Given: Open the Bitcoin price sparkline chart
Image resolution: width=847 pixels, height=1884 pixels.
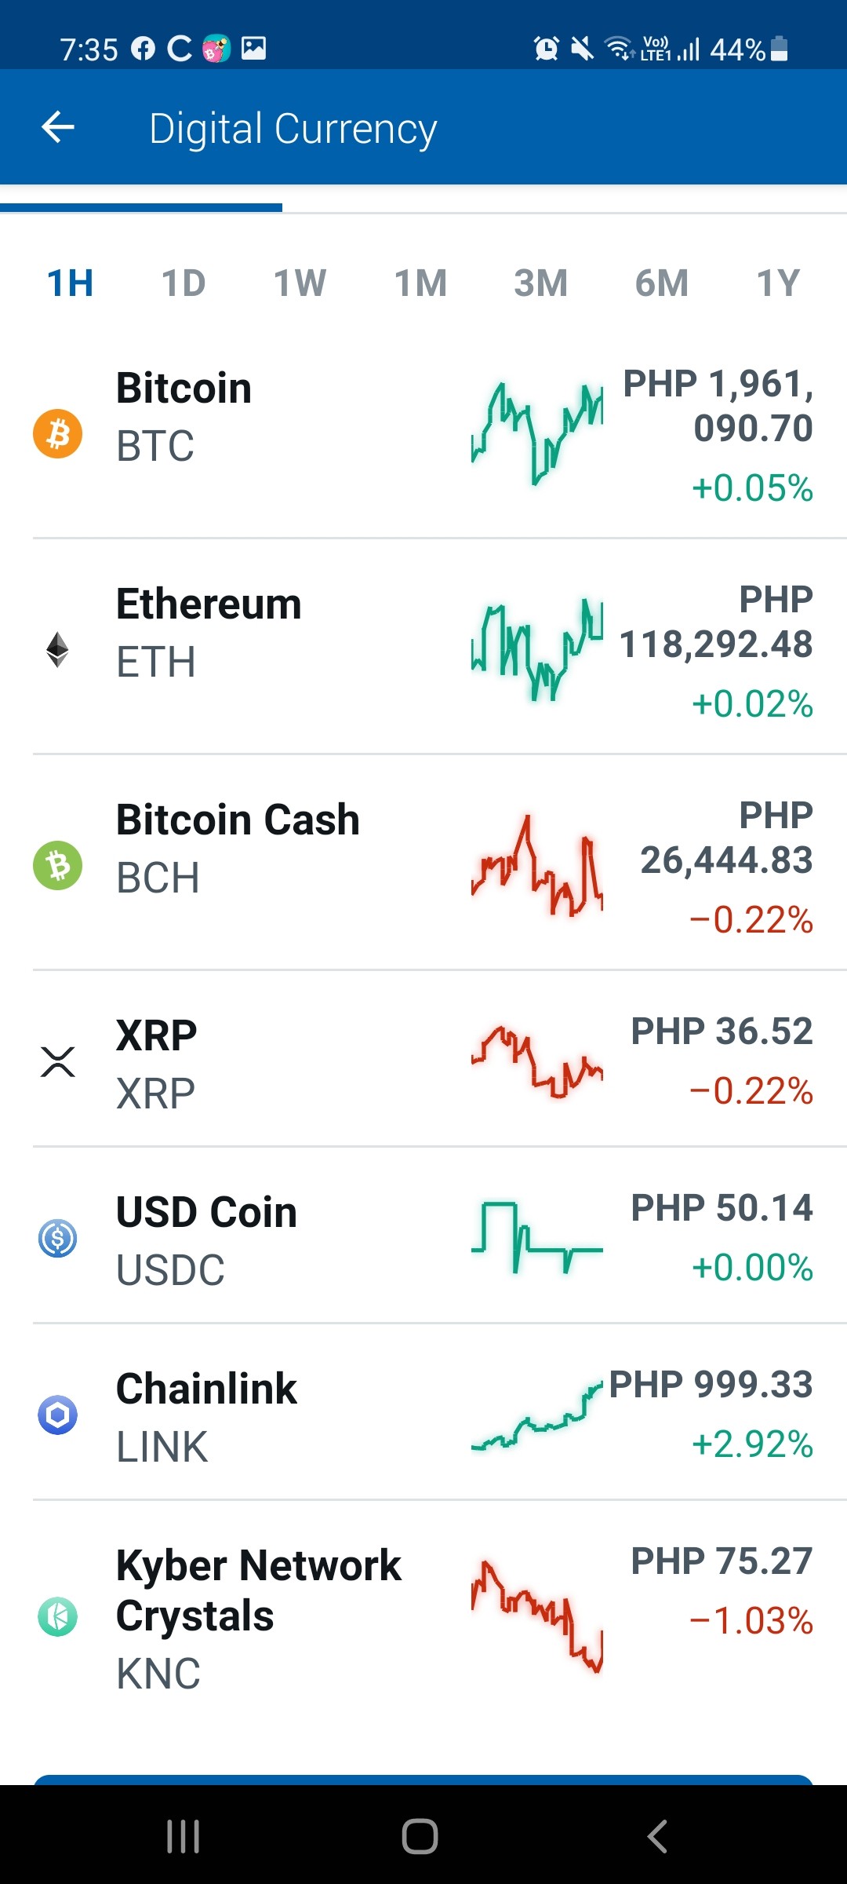Looking at the screenshot, I should [x=537, y=433].
